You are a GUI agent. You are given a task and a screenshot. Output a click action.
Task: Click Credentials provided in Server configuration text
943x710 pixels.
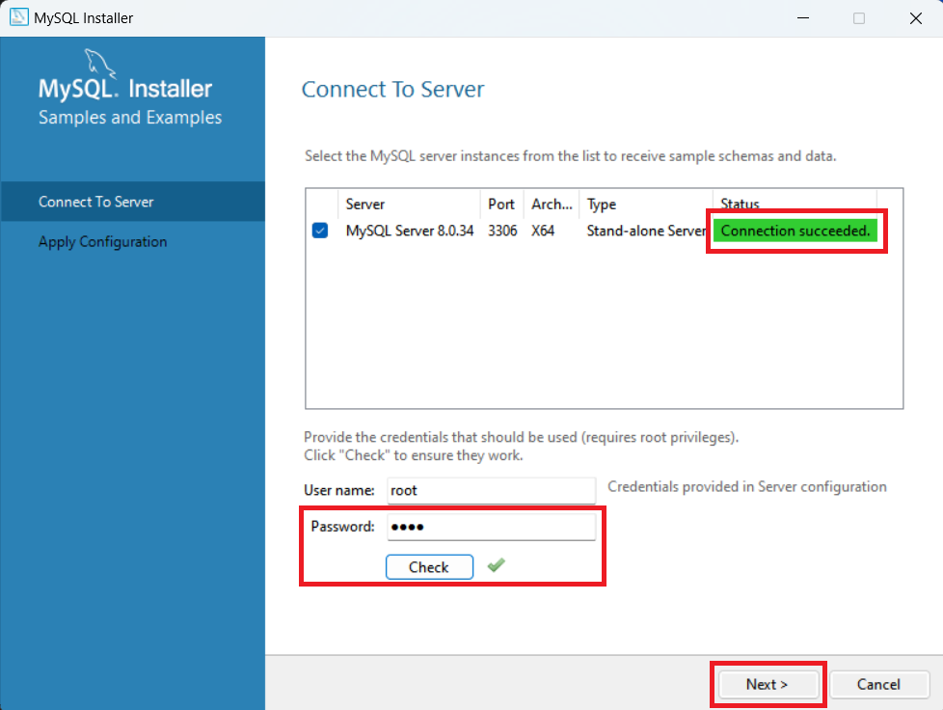[747, 487]
